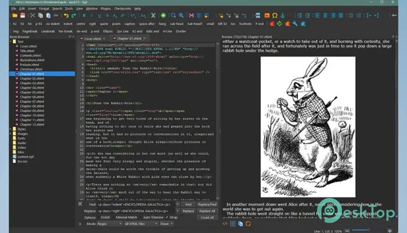Screen dimensions: 407x233
Task: Select Chapter-12.xhtml in Book Browser
Action: [32, 125]
